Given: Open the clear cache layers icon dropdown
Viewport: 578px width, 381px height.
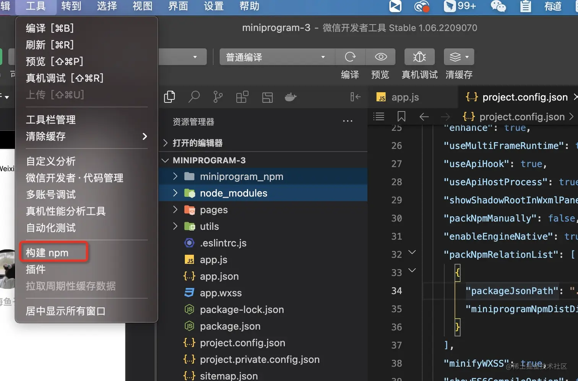Looking at the screenshot, I should pyautogui.click(x=459, y=57).
